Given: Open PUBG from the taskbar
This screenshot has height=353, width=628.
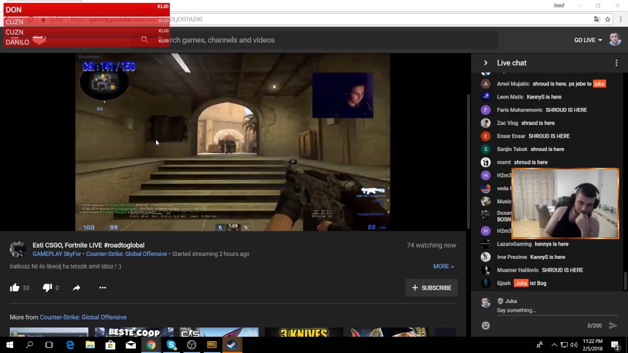Looking at the screenshot, I should click(x=212, y=345).
